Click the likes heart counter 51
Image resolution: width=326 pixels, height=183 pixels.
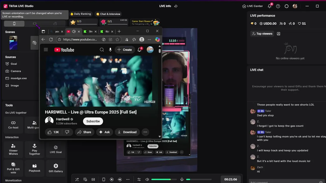point(302,24)
